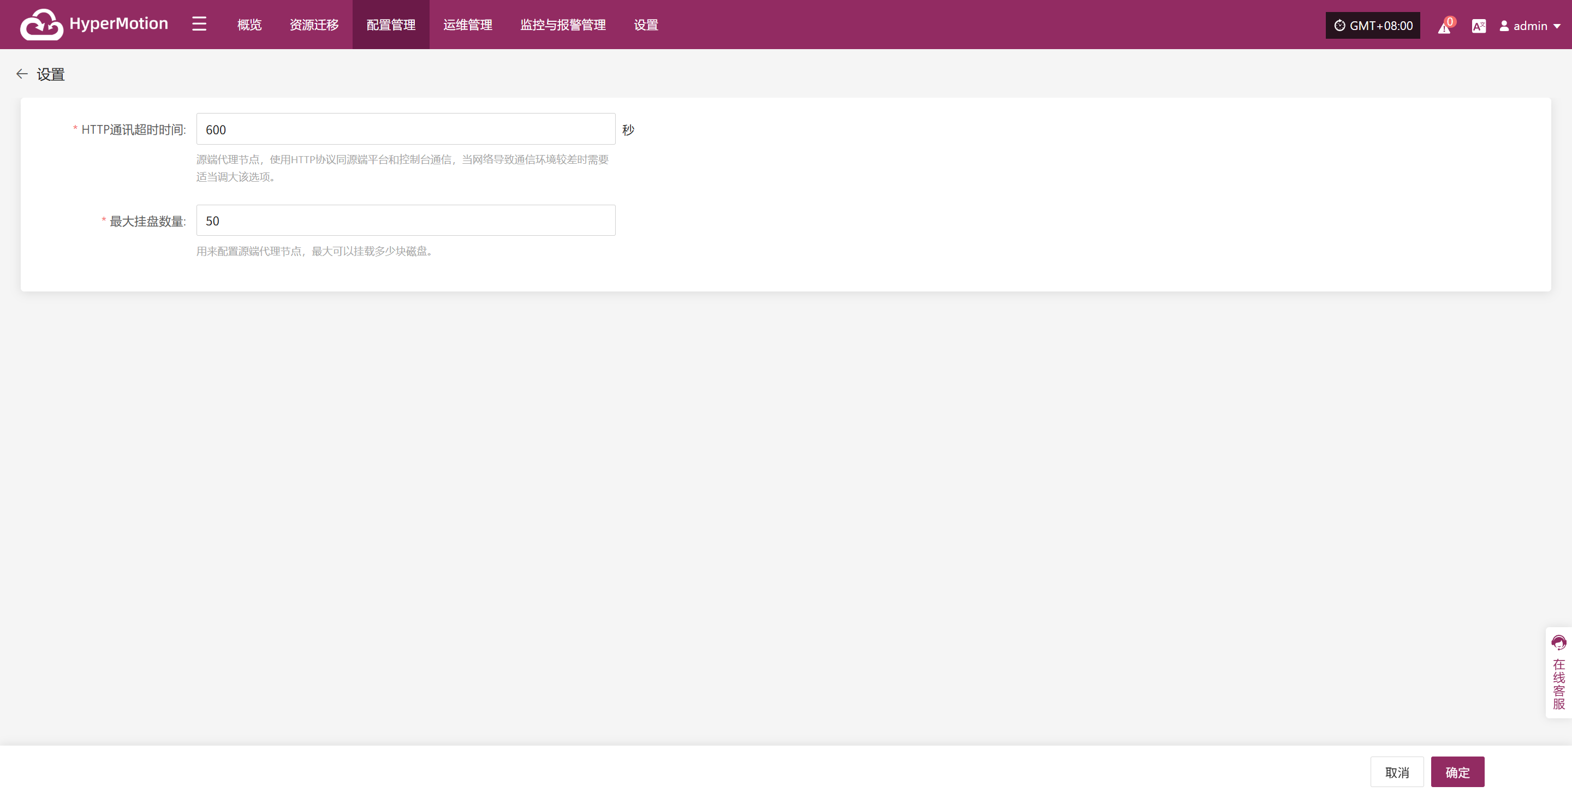Screen dimensions: 1572x798
Task: Toggle the hamburger menu icon
Action: tap(199, 25)
